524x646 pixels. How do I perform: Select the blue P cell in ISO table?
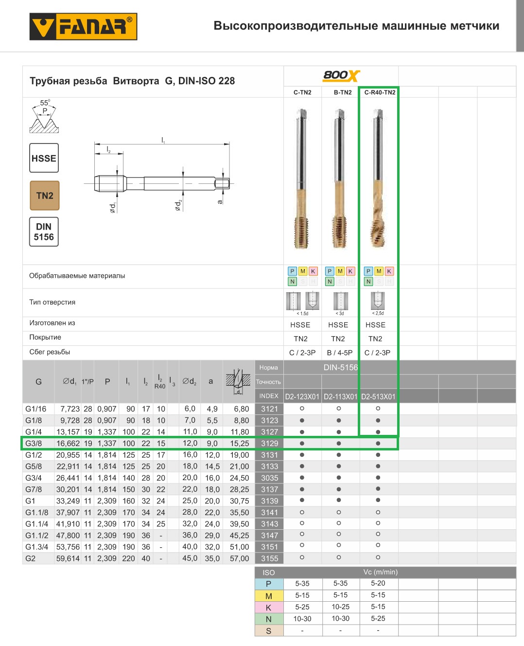click(x=268, y=584)
